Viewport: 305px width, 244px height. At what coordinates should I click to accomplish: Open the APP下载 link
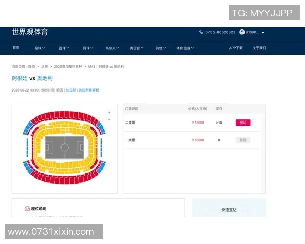coord(236,48)
